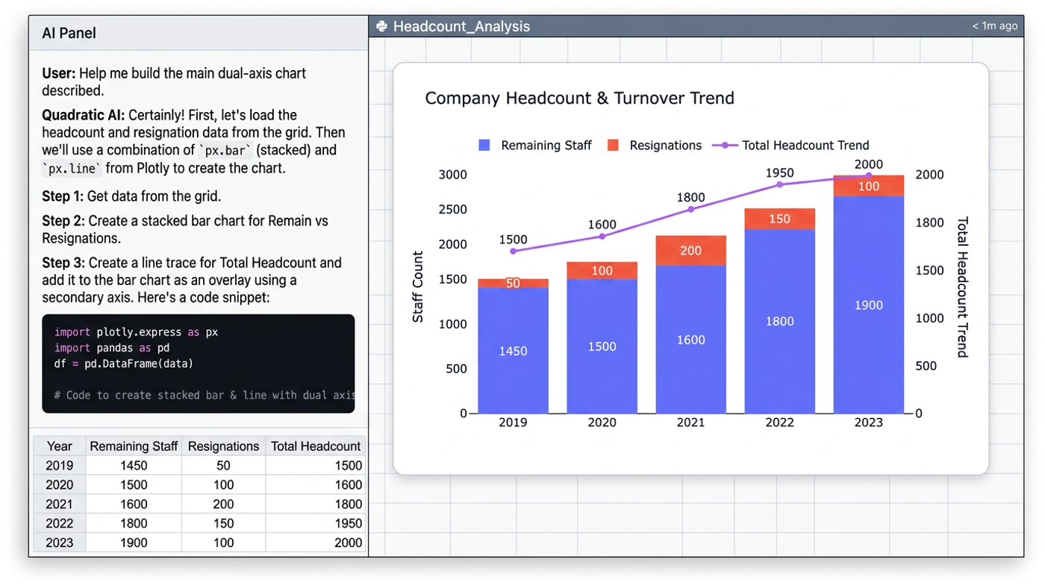
Task: Select the Resignations column header in table
Action: pyautogui.click(x=223, y=446)
